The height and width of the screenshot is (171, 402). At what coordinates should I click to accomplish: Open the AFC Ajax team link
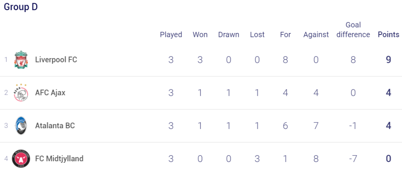pyautogui.click(x=50, y=93)
